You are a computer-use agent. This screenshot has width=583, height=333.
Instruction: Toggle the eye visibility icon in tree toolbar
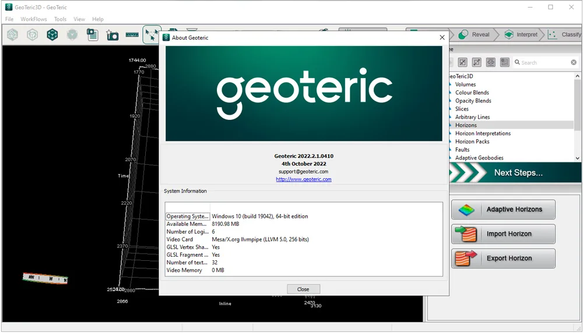point(491,62)
